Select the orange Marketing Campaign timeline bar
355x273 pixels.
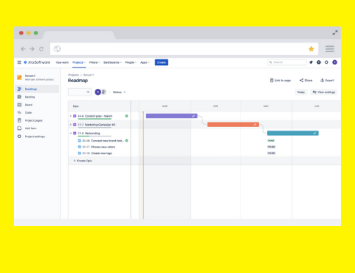233,125
